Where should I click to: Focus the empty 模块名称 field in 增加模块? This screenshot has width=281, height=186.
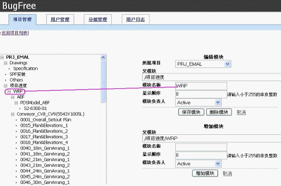(x=201, y=147)
